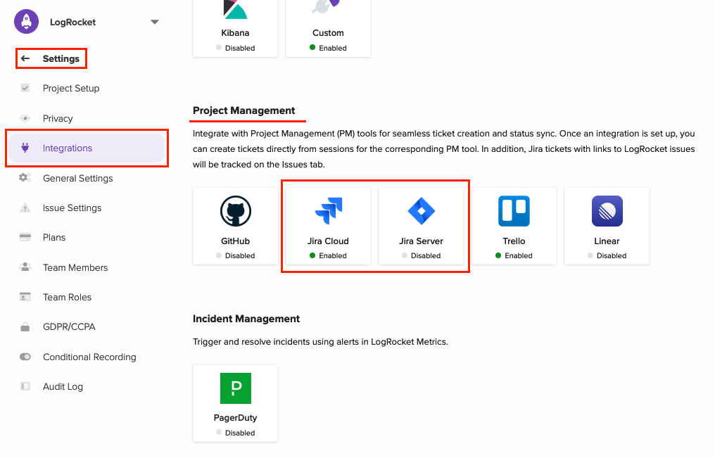Click Kibana's Disabled status
Viewport: 715px width, 458px height.
235,48
